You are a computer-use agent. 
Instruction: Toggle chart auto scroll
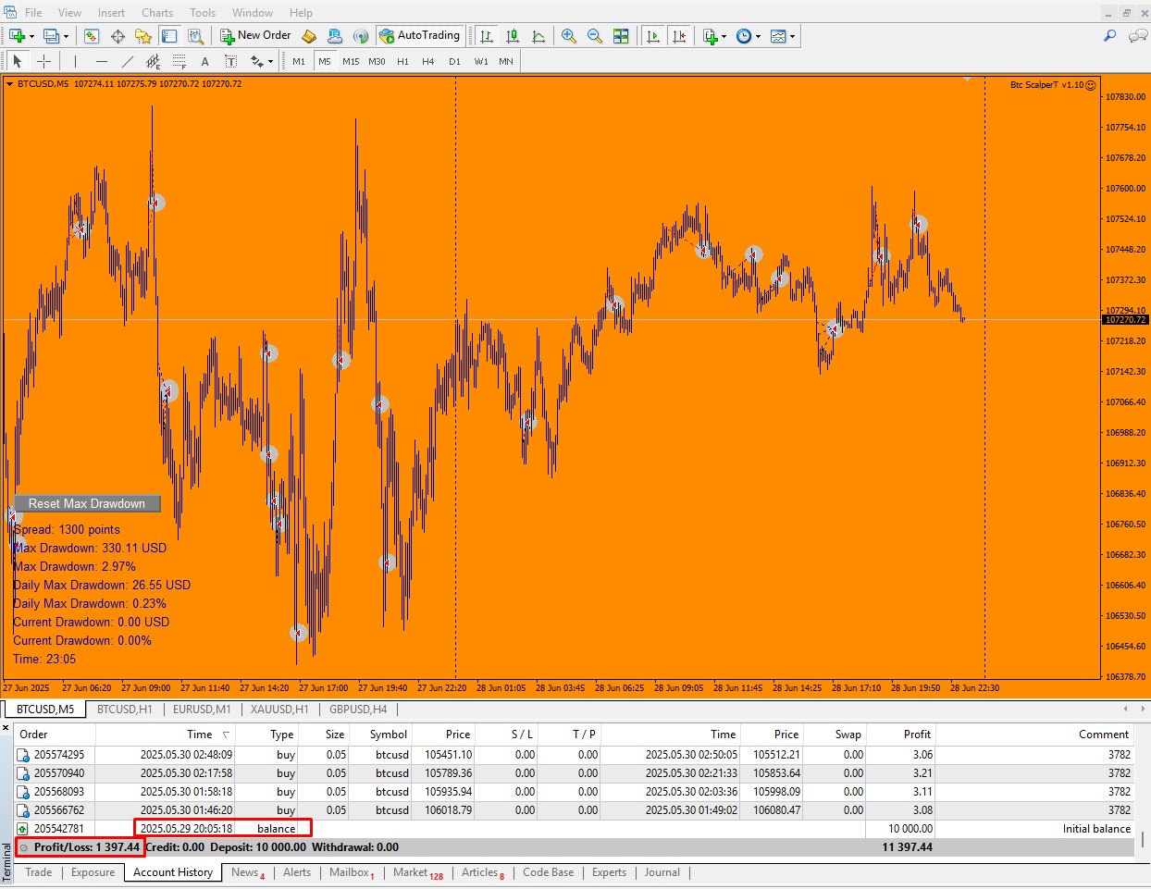point(653,36)
